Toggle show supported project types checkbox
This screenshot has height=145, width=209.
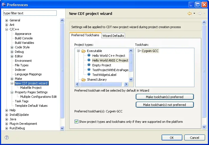pos(76,122)
